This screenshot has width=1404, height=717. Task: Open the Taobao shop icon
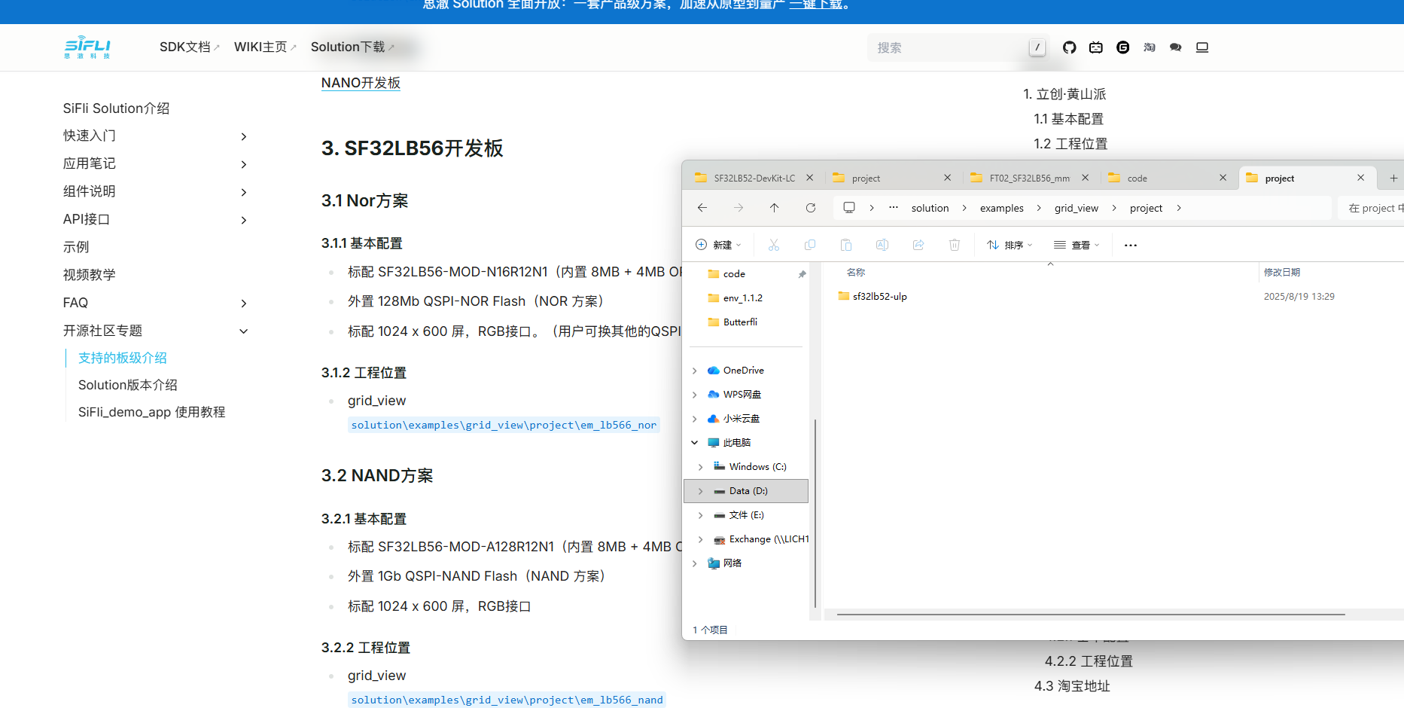click(x=1149, y=47)
